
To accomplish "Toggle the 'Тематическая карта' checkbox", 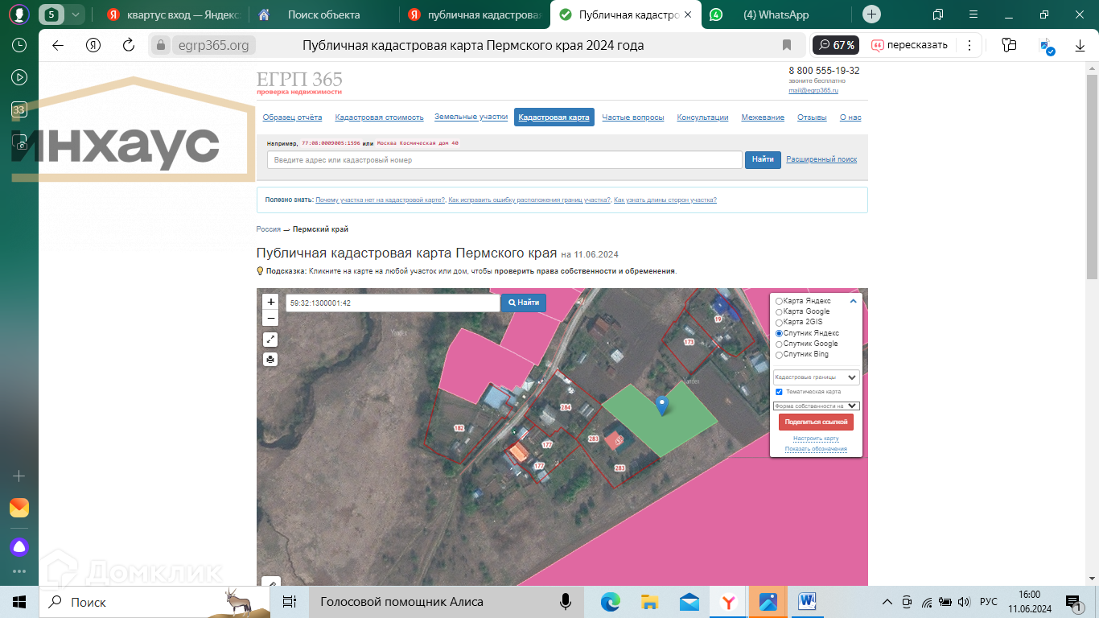I will [x=779, y=392].
